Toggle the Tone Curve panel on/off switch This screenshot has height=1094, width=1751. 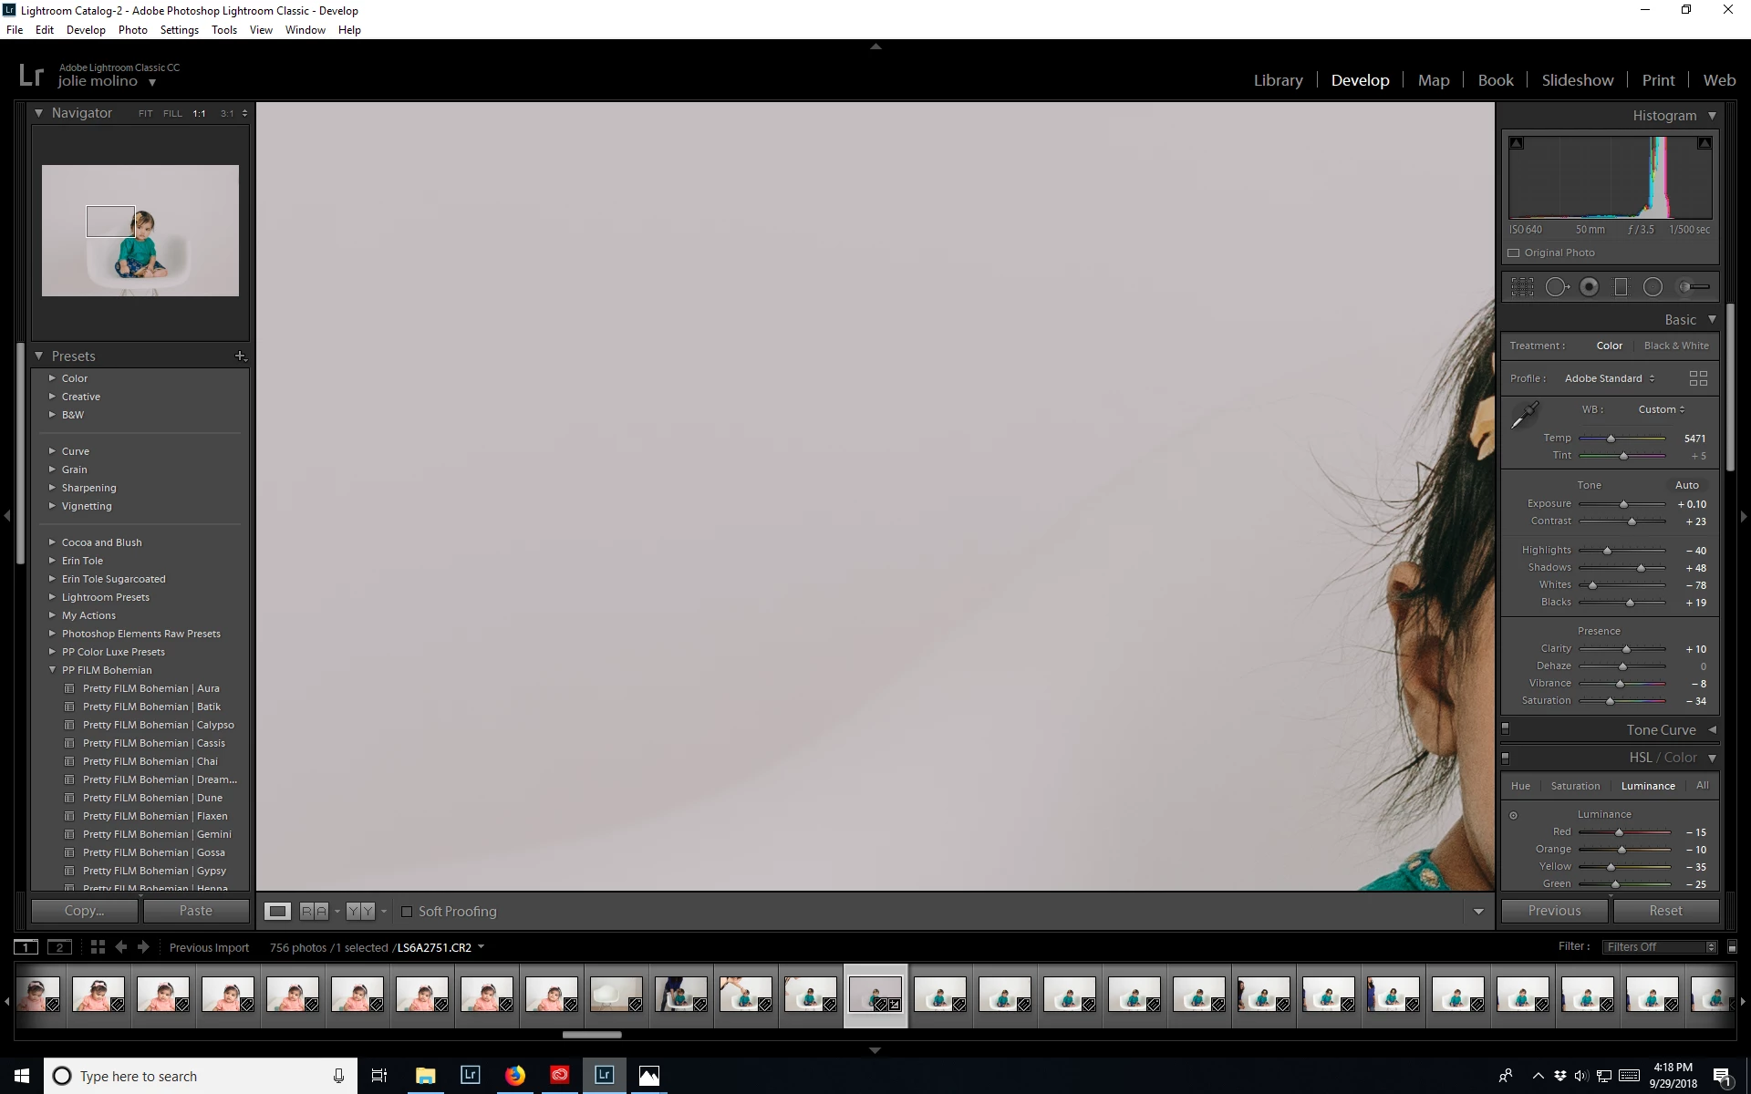pyautogui.click(x=1506, y=729)
